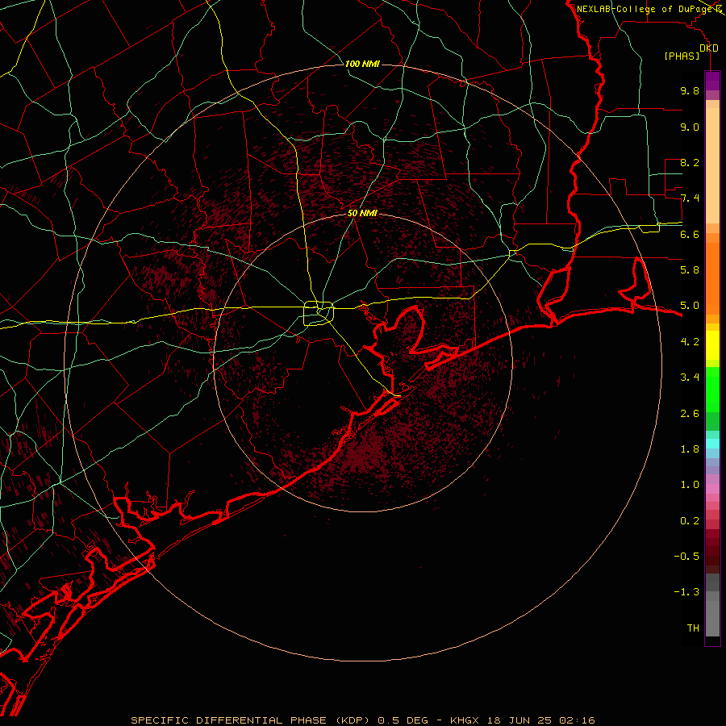Viewport: 726px width, 726px height.
Task: Select the 5.0 scale label
Action: tap(690, 306)
